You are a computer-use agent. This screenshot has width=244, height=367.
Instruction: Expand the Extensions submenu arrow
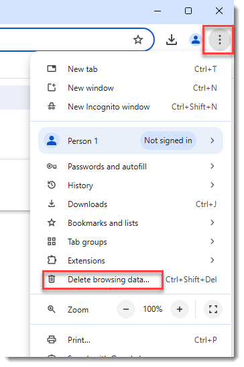tap(212, 260)
